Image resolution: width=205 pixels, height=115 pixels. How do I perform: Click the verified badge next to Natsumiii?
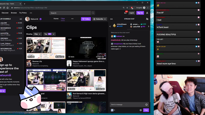(41, 19)
